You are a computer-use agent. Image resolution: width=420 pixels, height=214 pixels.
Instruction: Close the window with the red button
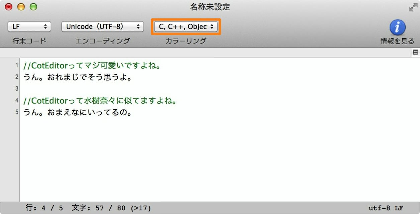[x=9, y=7]
